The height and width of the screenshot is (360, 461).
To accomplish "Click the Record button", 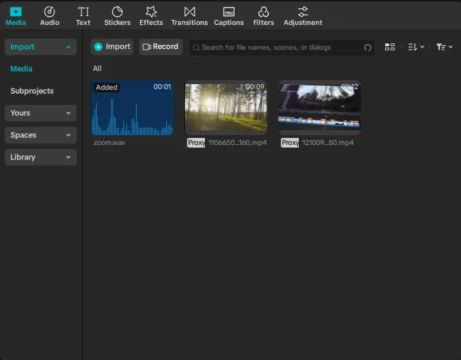I will coord(160,47).
